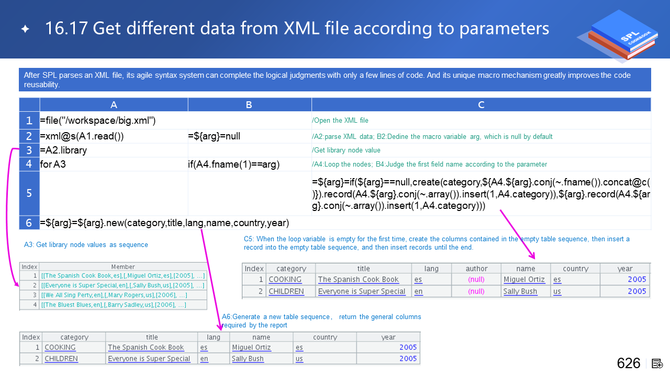The width and height of the screenshot is (670, 376).
Task: Click the (null) author value for COOKING row
Action: pos(476,279)
